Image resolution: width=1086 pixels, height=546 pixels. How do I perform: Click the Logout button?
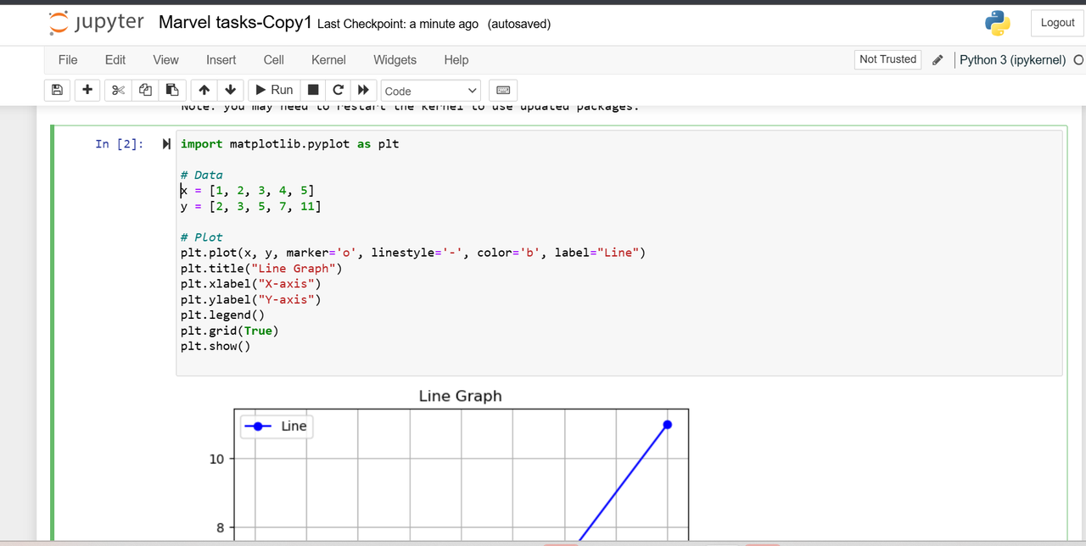(1057, 23)
